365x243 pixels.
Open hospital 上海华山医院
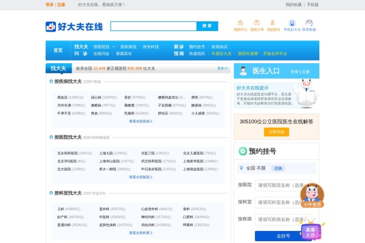(x=109, y=161)
